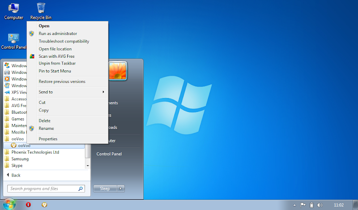This screenshot has height=210, width=358.
Task: Click the Windows Start orb
Action: pyautogui.click(x=9, y=204)
